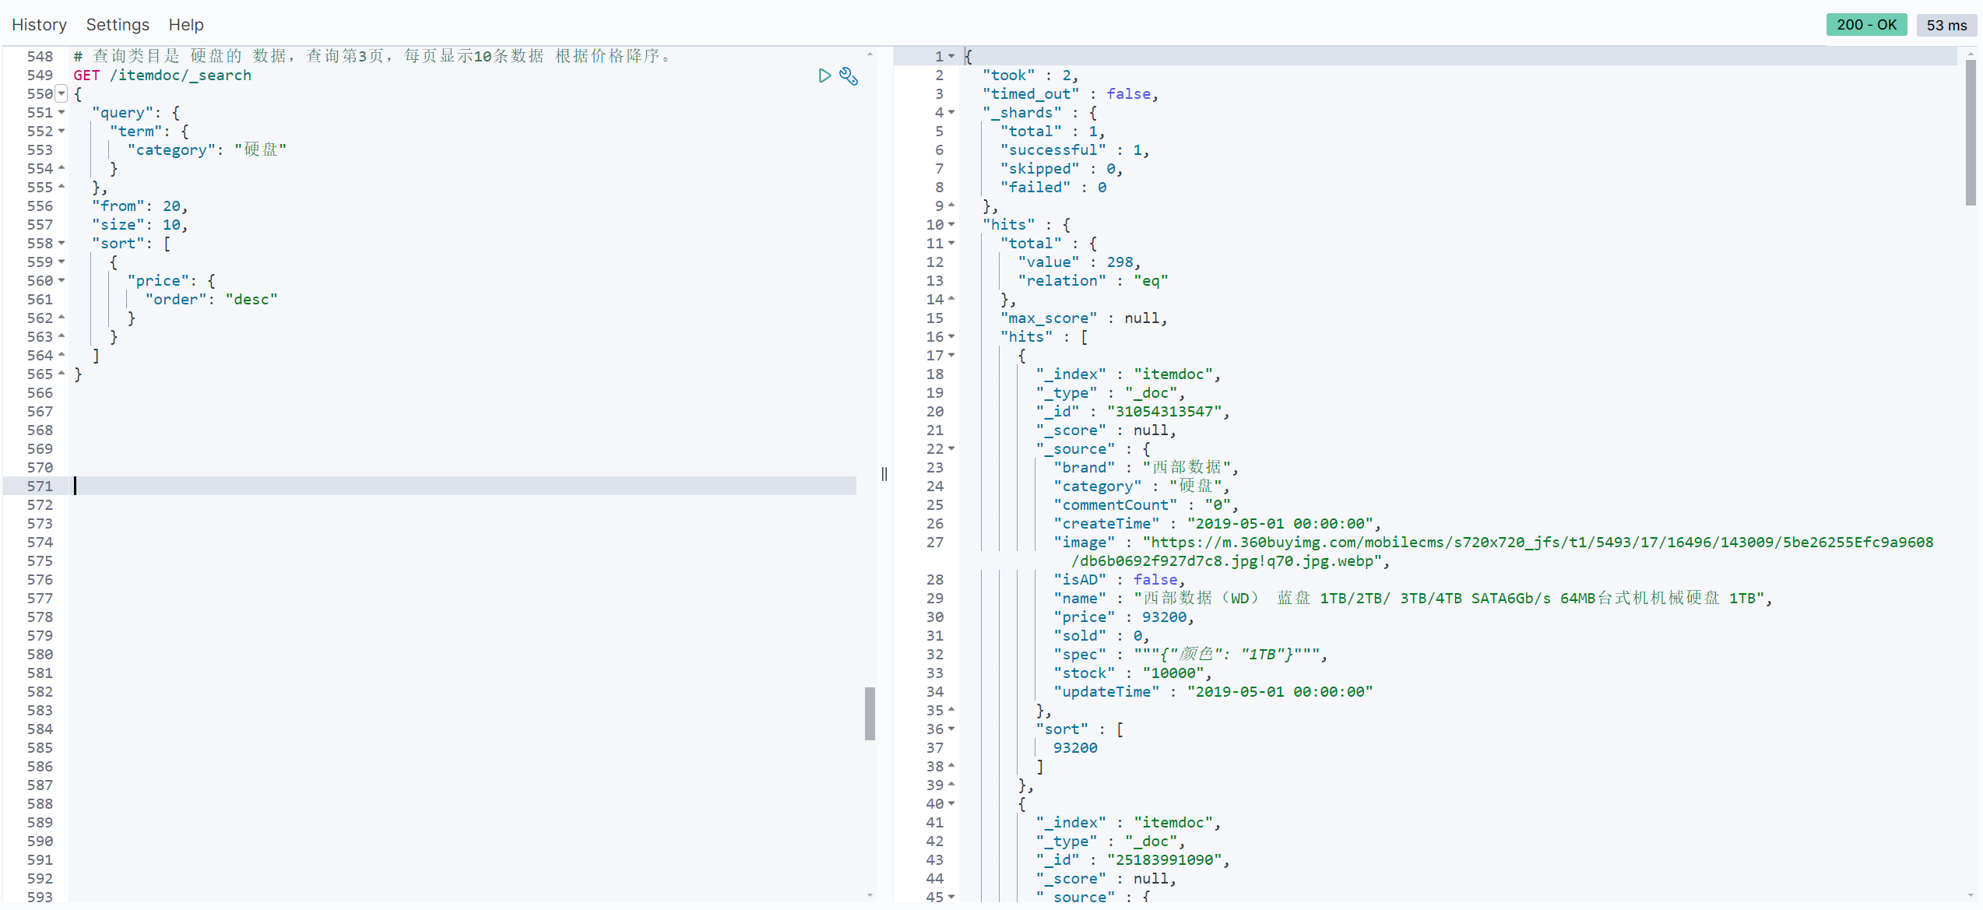
Task: Click the pane resize divider handle
Action: pos(884,474)
